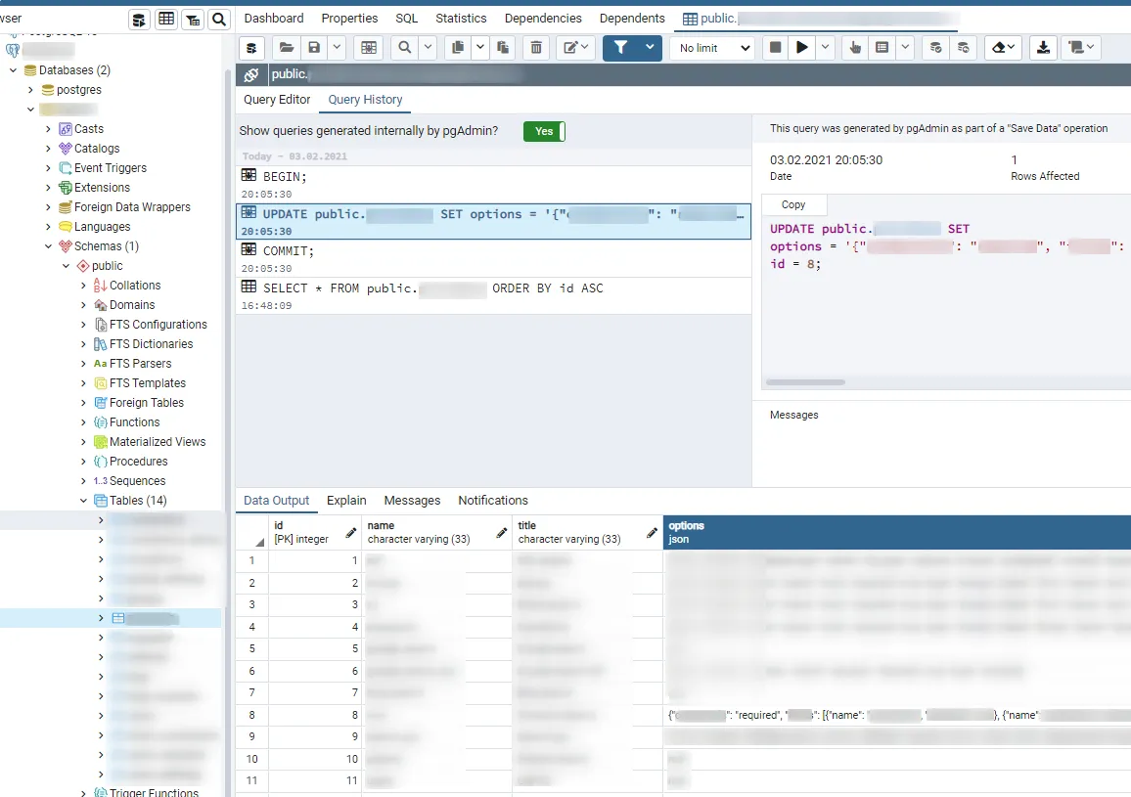Click the Save File floppy icon
Viewport: 1131px width, 797px height.
coord(314,48)
